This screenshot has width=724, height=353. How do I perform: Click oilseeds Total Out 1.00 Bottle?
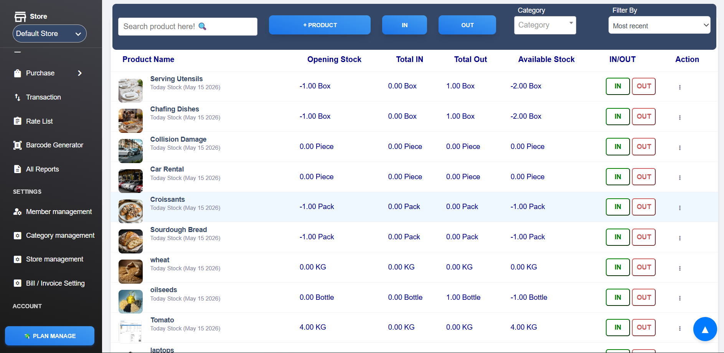pos(463,297)
